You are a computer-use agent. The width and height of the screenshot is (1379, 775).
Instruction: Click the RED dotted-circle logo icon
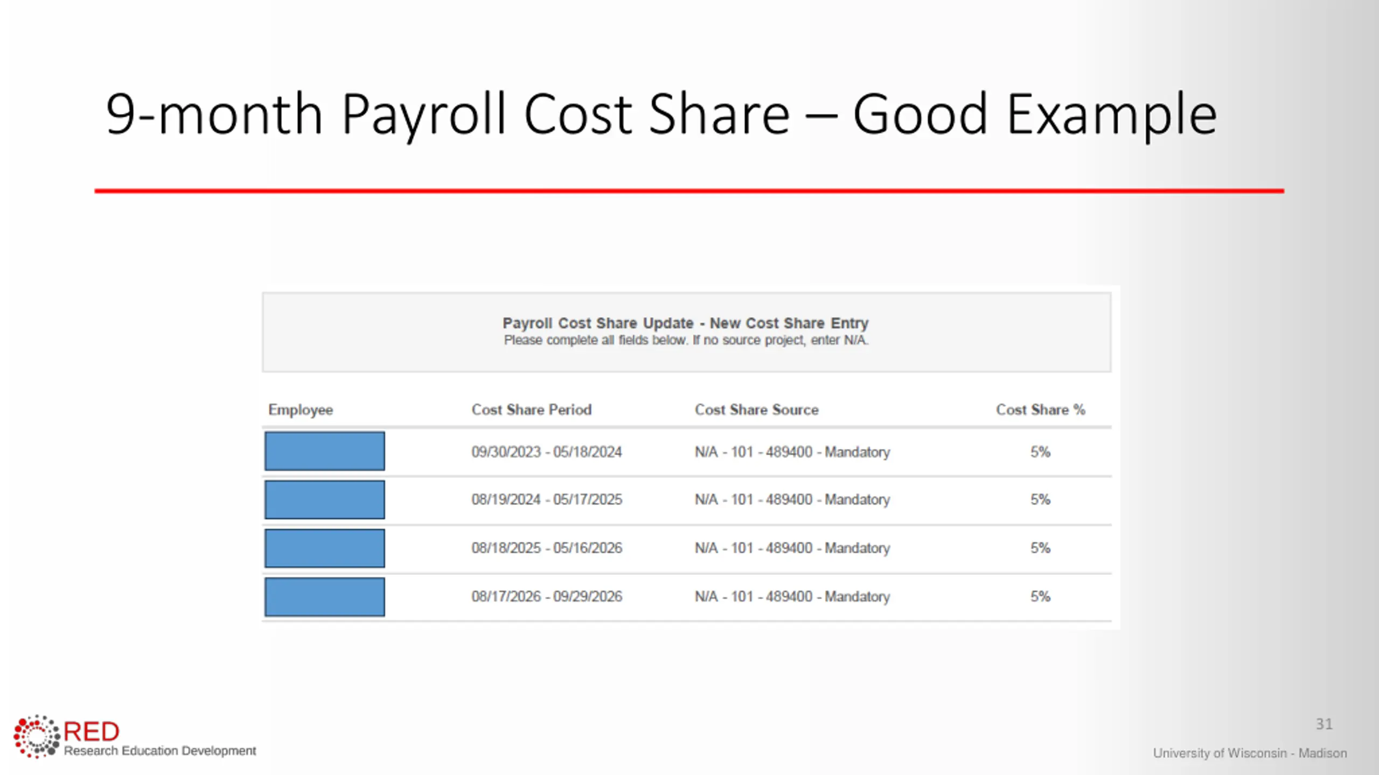pyautogui.click(x=37, y=736)
